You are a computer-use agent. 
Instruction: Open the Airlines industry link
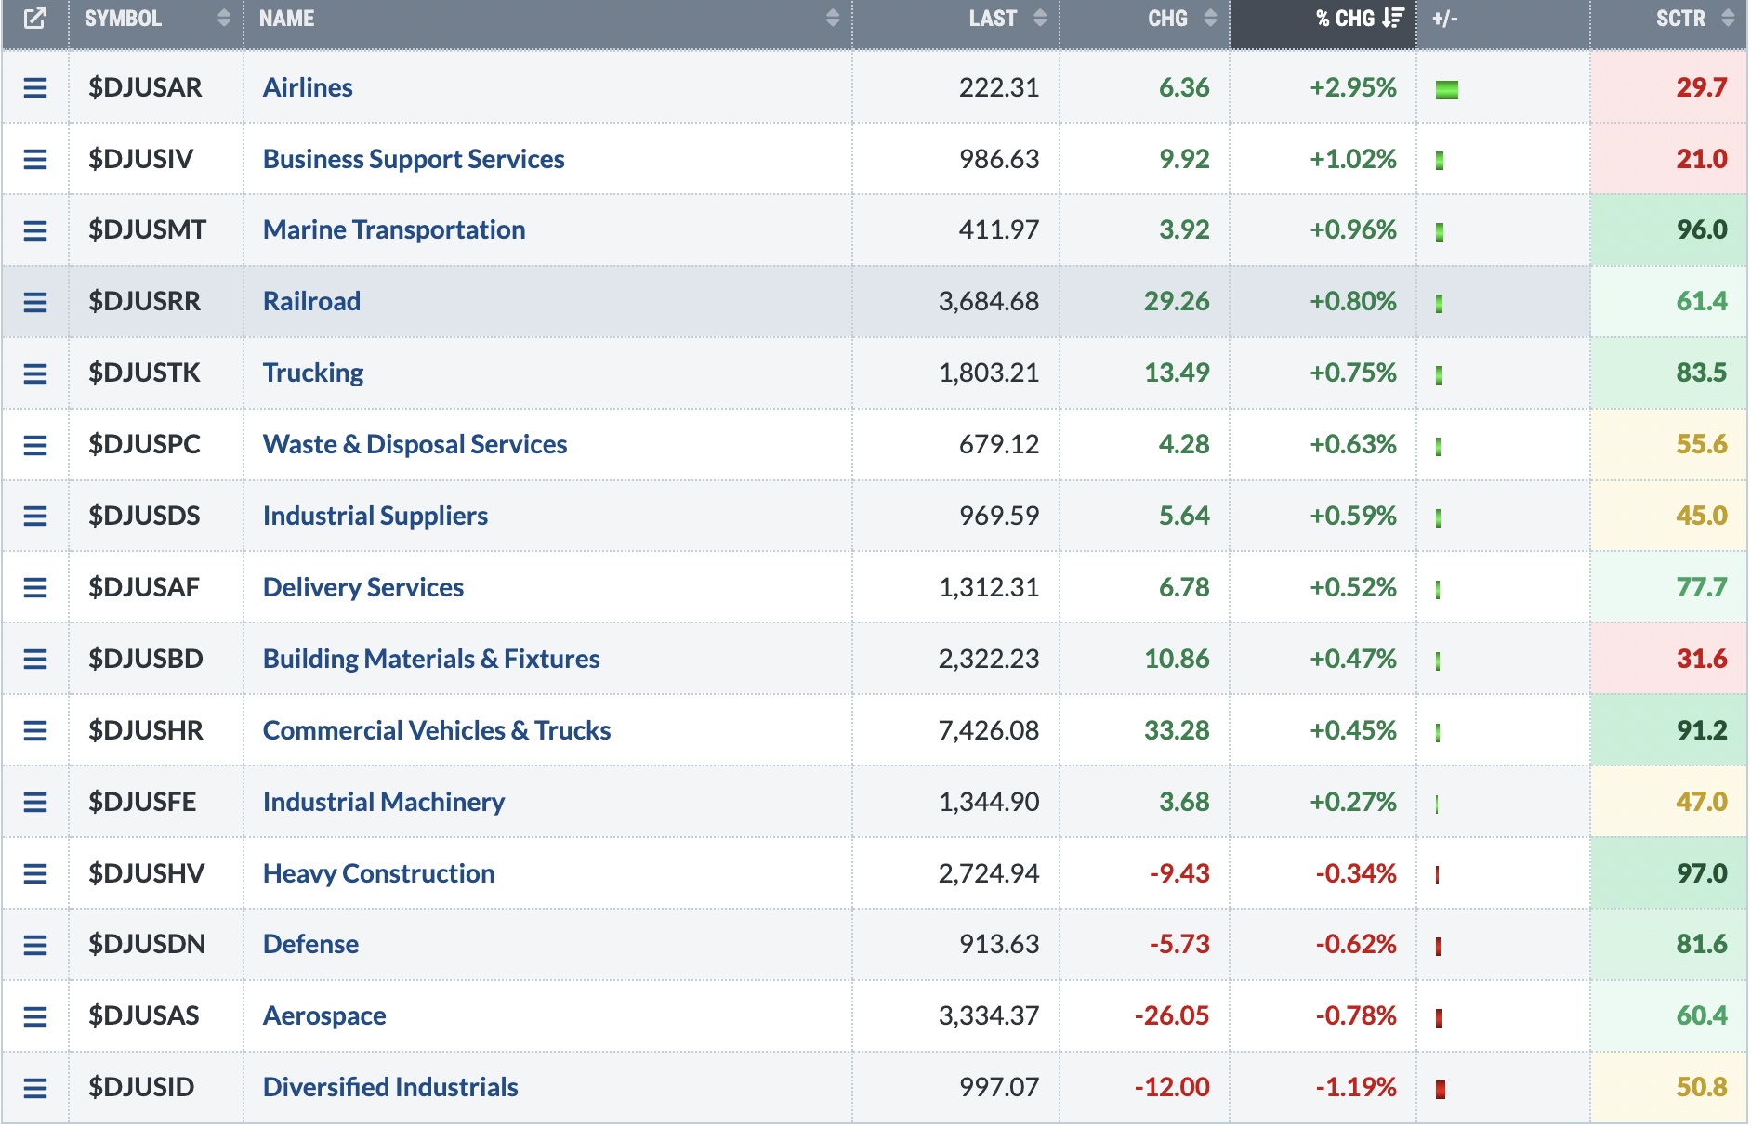pos(308,87)
